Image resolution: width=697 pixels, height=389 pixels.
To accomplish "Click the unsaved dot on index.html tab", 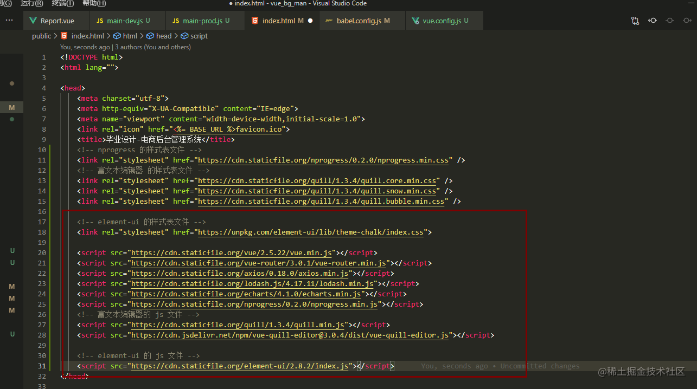I will click(x=310, y=21).
